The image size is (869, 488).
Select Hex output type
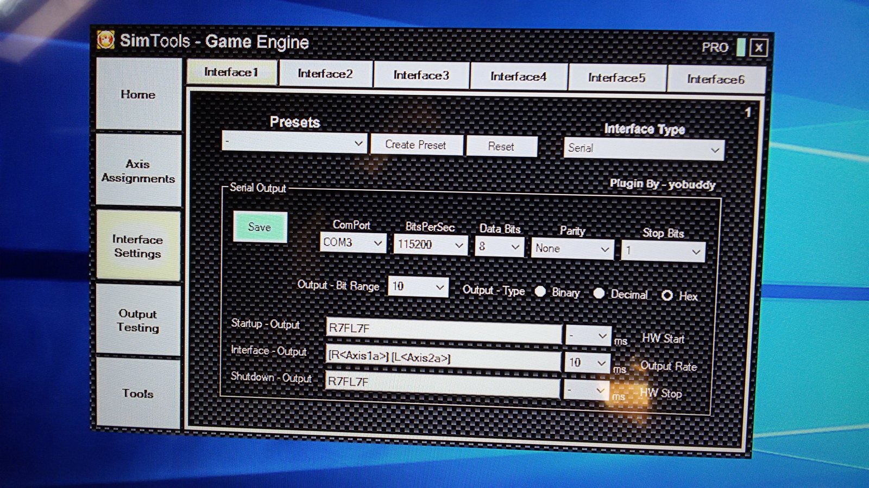(667, 296)
